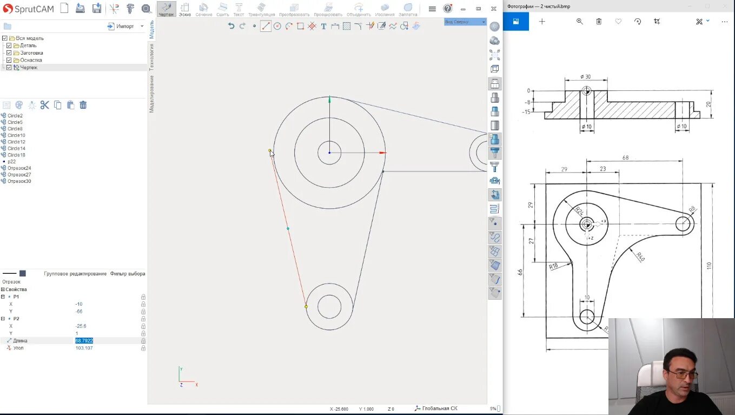Zoom in the Photos window image
Viewport: 735px width, 415px height.
point(579,22)
